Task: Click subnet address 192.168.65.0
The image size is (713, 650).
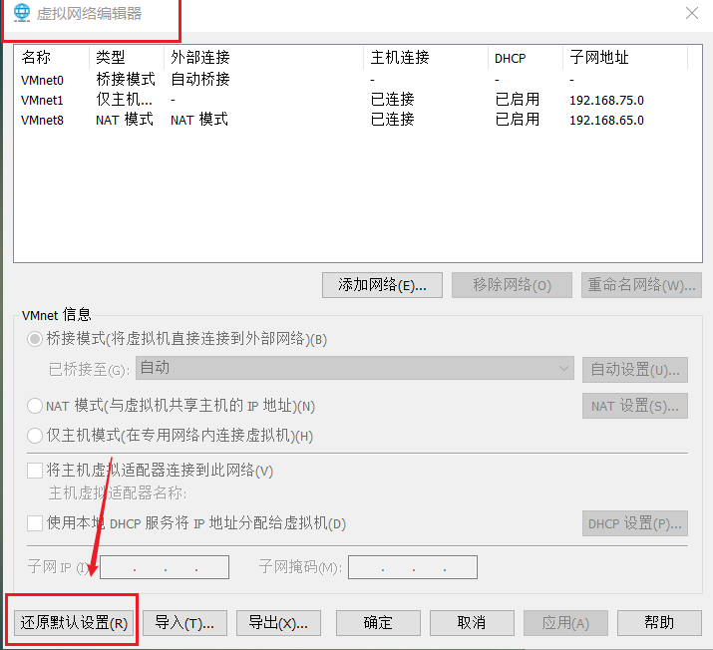Action: pos(606,121)
